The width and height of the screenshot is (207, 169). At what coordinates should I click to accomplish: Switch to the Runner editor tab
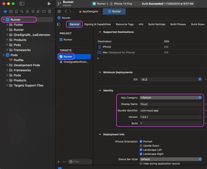(x=114, y=11)
